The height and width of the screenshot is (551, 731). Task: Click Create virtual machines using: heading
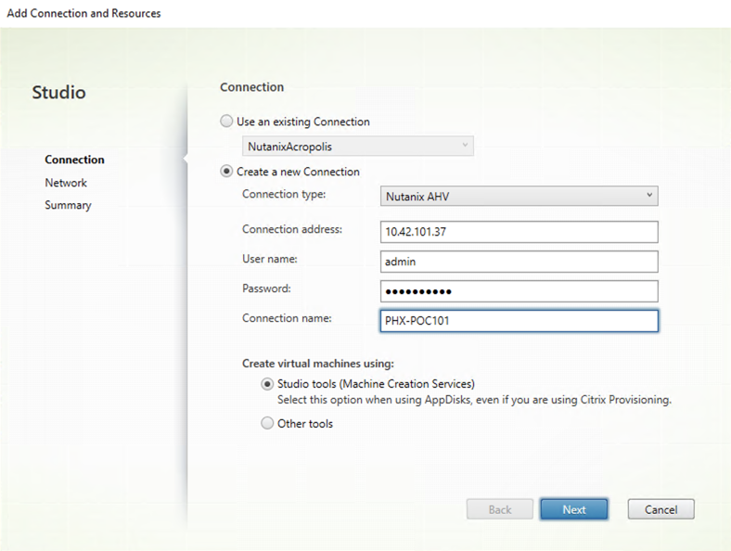pyautogui.click(x=318, y=364)
